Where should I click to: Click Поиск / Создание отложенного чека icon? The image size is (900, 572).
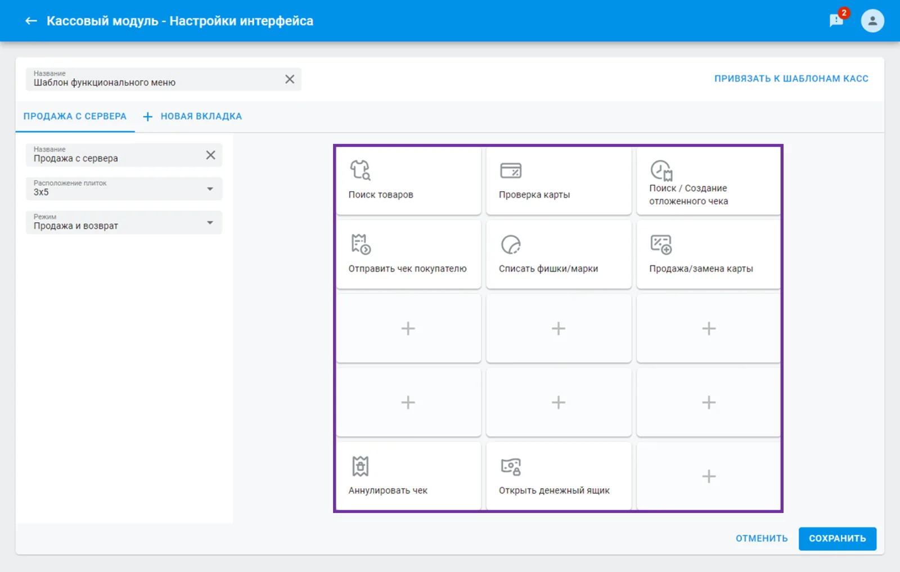pyautogui.click(x=661, y=170)
